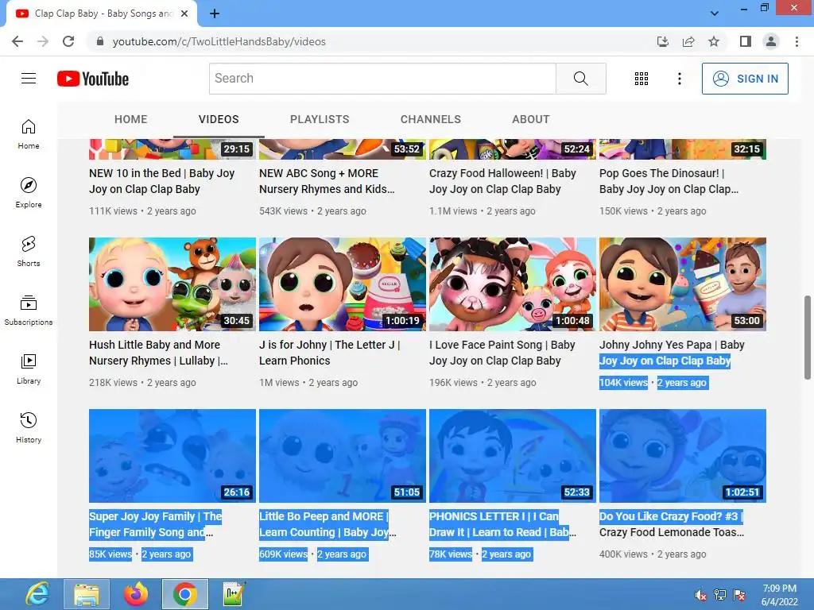814x610 pixels.
Task: Click into the YouTube search field
Action: pyautogui.click(x=382, y=79)
